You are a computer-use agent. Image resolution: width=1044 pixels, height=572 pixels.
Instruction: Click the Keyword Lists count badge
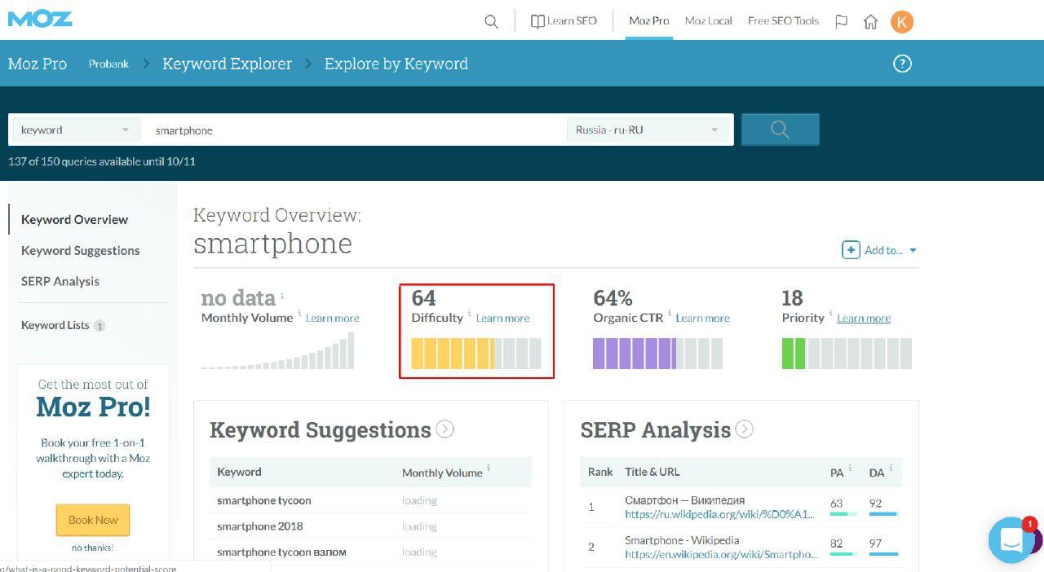[100, 326]
